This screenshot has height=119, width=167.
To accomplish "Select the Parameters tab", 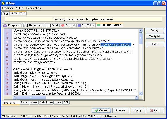I will coord(18,13).
